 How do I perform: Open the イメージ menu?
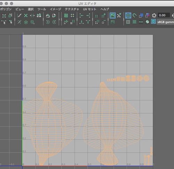click(x=55, y=9)
